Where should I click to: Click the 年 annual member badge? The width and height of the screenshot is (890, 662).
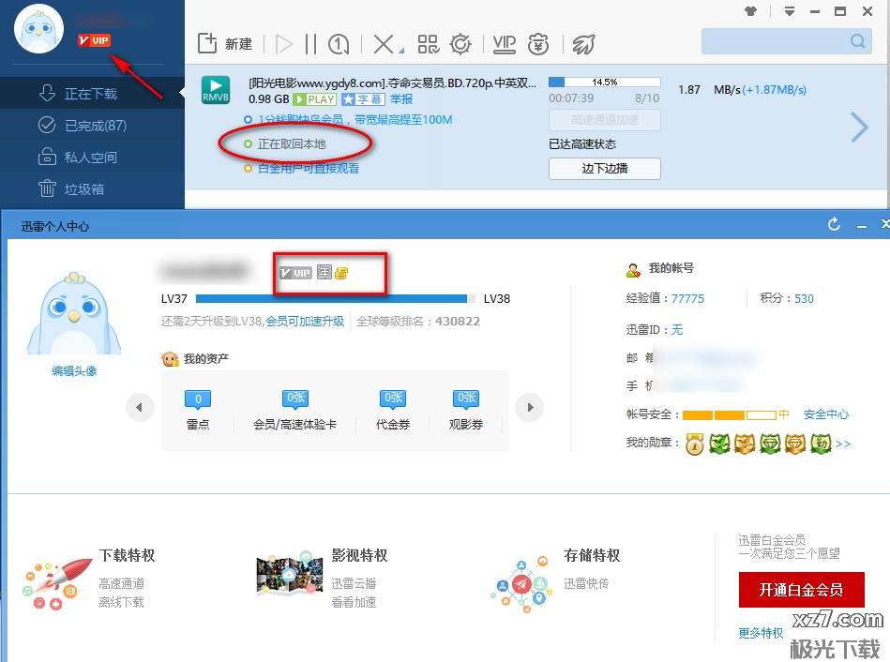tap(324, 273)
